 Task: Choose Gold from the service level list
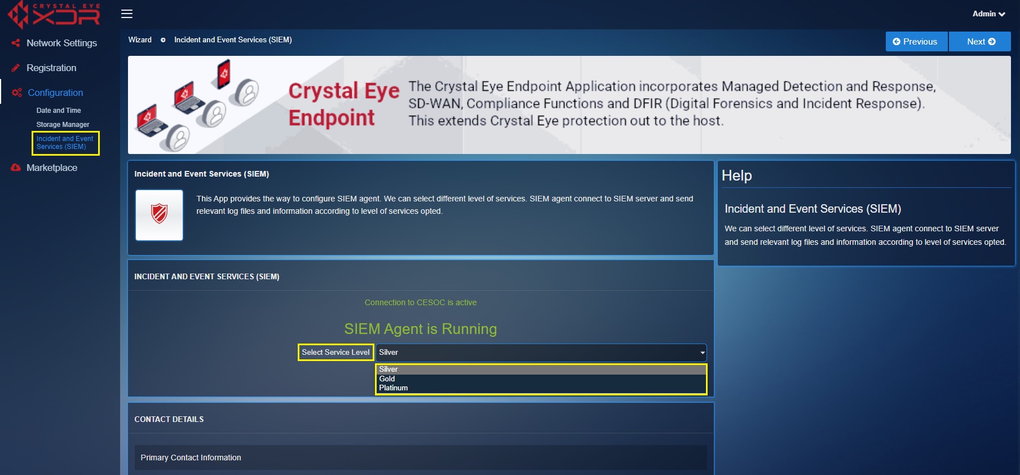(541, 379)
